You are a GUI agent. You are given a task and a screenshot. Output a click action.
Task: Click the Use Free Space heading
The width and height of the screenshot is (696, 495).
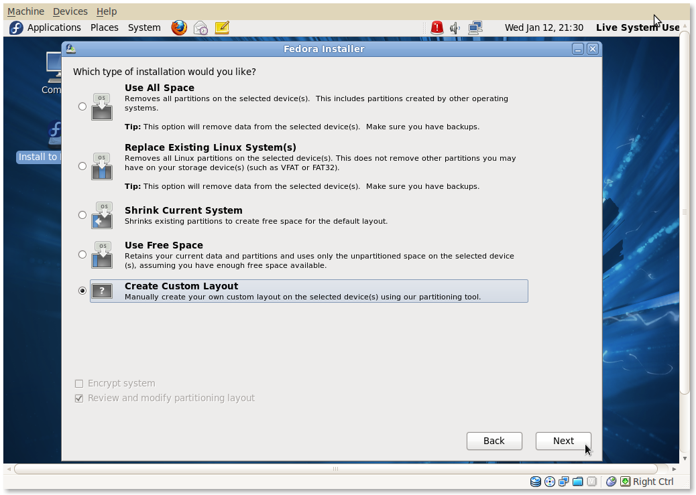click(164, 245)
